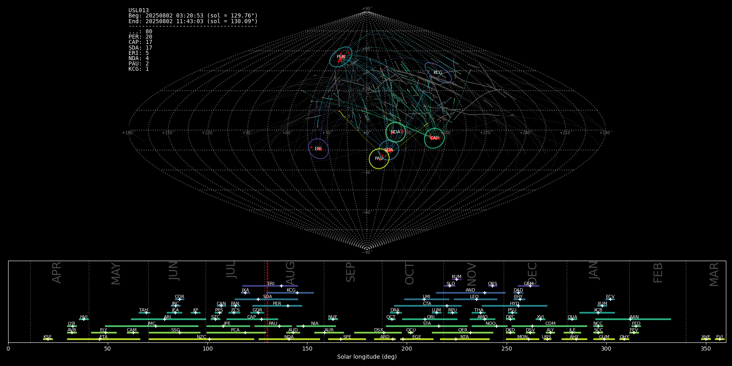Click the ERI radiant label on the sky map
The width and height of the screenshot is (732, 366).
318,149
